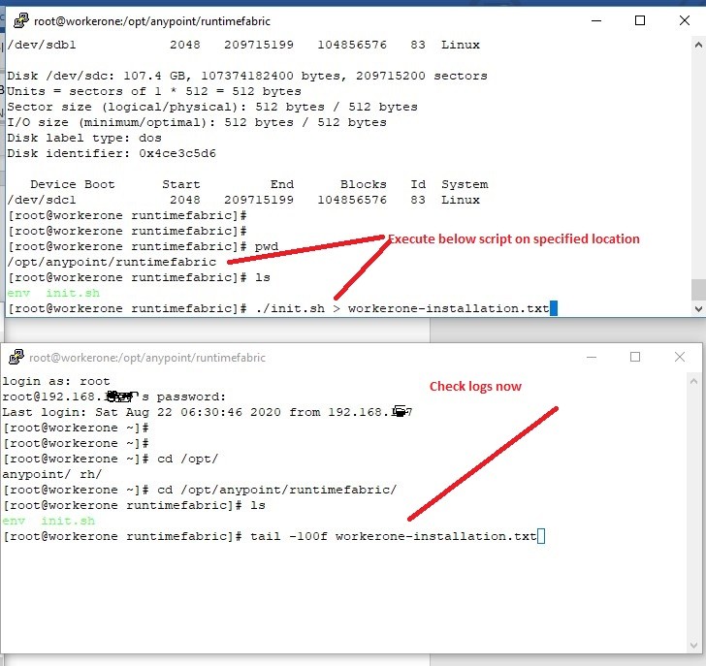Image resolution: width=706 pixels, height=666 pixels.
Task: Click 'anypoint/ rh/' completion output
Action: coord(52,474)
